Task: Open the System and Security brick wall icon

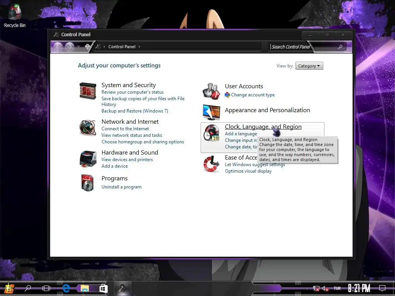Action: [x=88, y=91]
